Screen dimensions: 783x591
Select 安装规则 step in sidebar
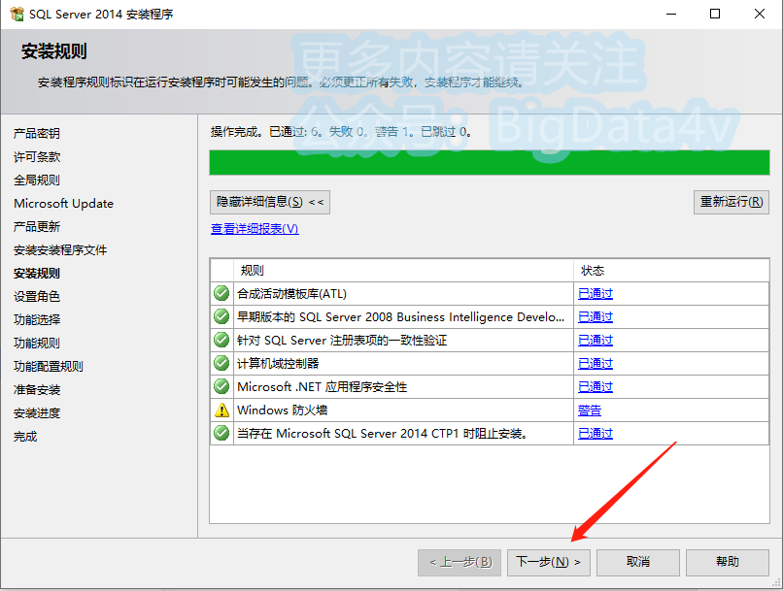click(x=37, y=274)
